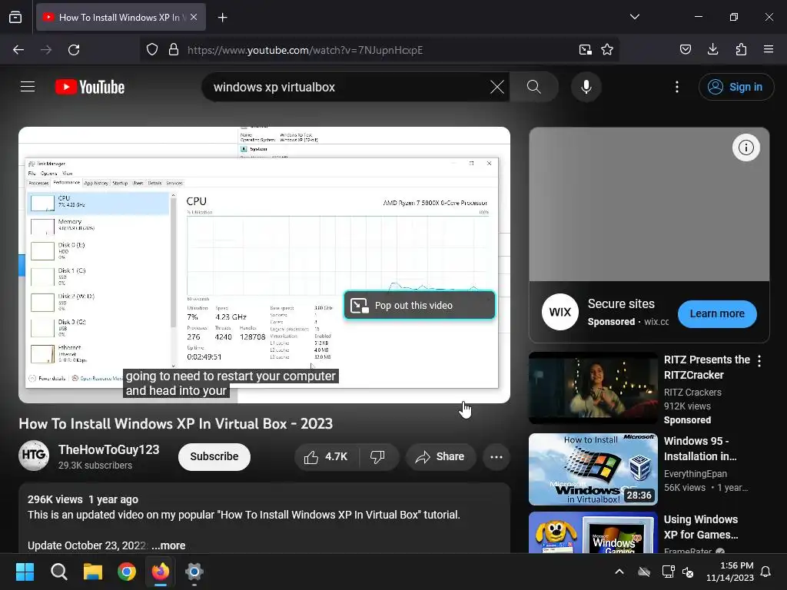Open options for RITZ Presents ad
Viewport: 787px width, 590px height.
point(759,361)
